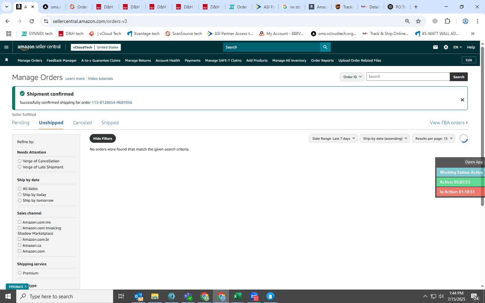Switch to the Pending tab
Screen dimensions: 485x303
click(x=21, y=123)
